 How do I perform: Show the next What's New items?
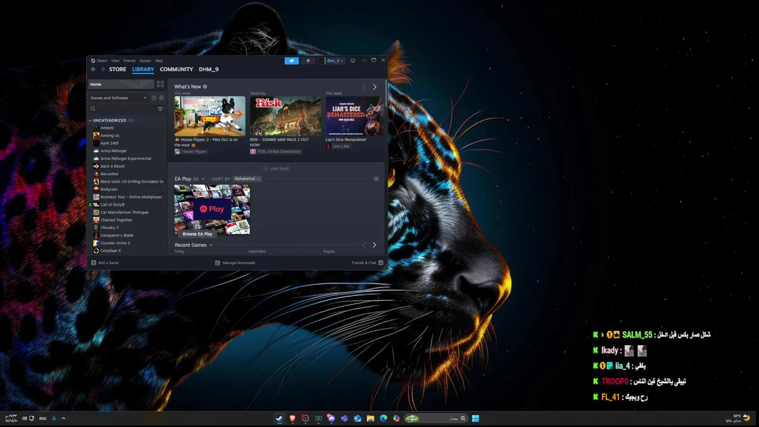(374, 87)
